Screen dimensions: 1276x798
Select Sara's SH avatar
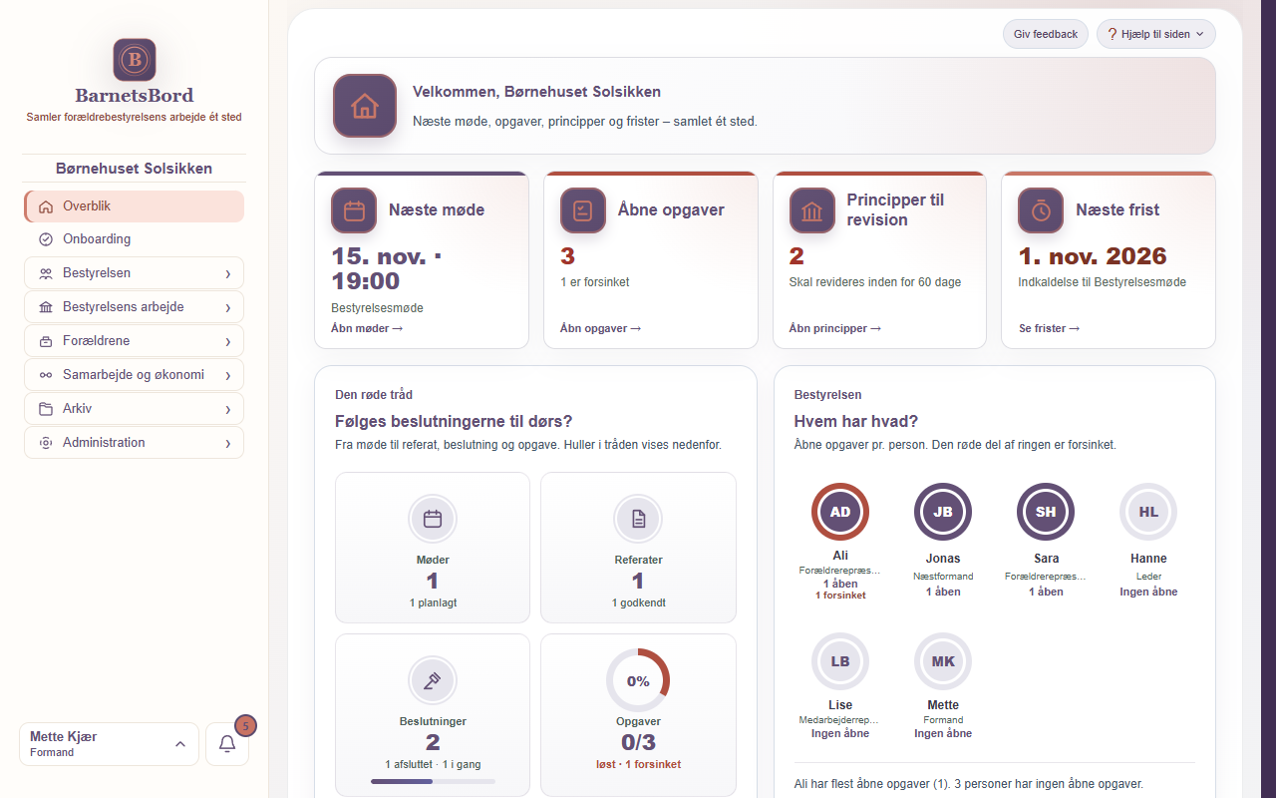click(1046, 512)
